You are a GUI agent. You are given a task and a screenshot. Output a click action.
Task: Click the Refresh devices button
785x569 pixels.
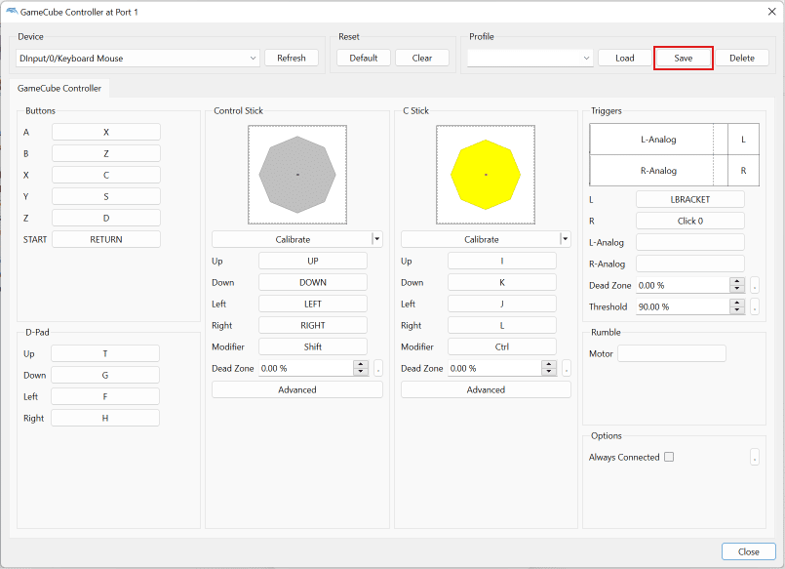pyautogui.click(x=292, y=58)
